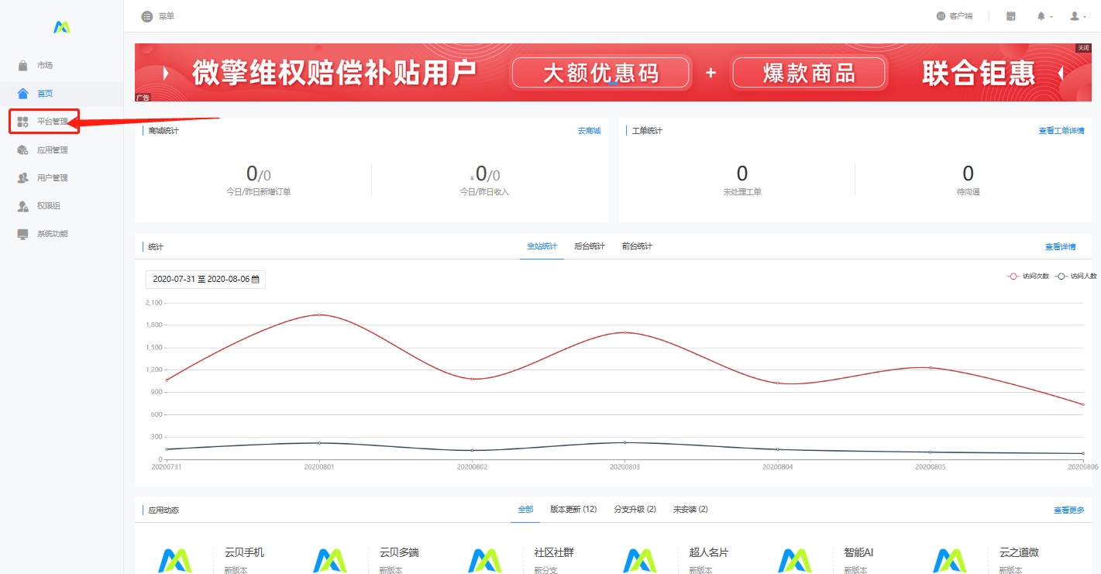Click 社区社群 app logo
The width and height of the screenshot is (1101, 574).
(x=485, y=561)
